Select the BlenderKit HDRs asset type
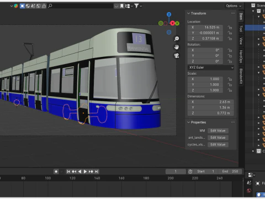This screenshot has height=199, width=265. click(39, 6)
